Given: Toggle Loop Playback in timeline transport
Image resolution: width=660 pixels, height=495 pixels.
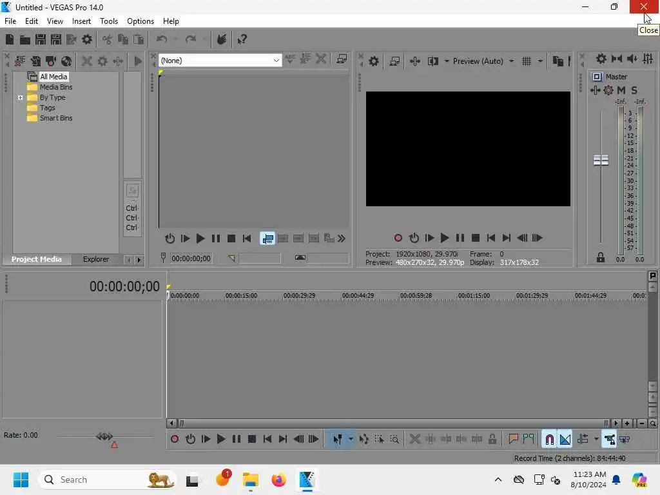Looking at the screenshot, I should 190,440.
